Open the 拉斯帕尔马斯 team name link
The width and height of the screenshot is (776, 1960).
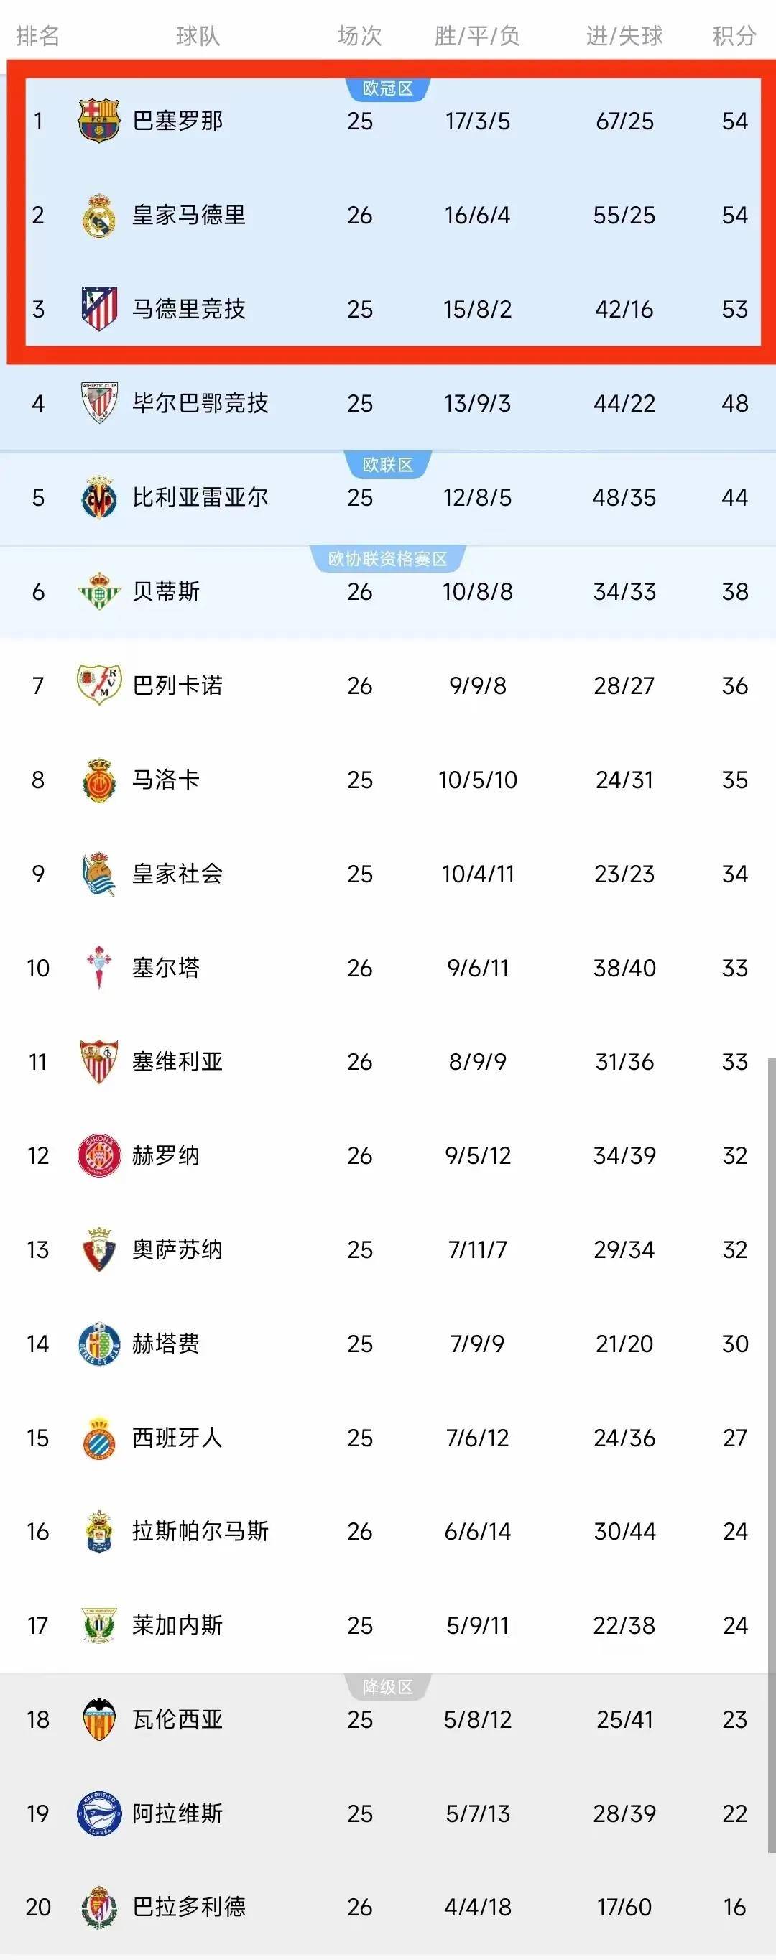point(200,1531)
